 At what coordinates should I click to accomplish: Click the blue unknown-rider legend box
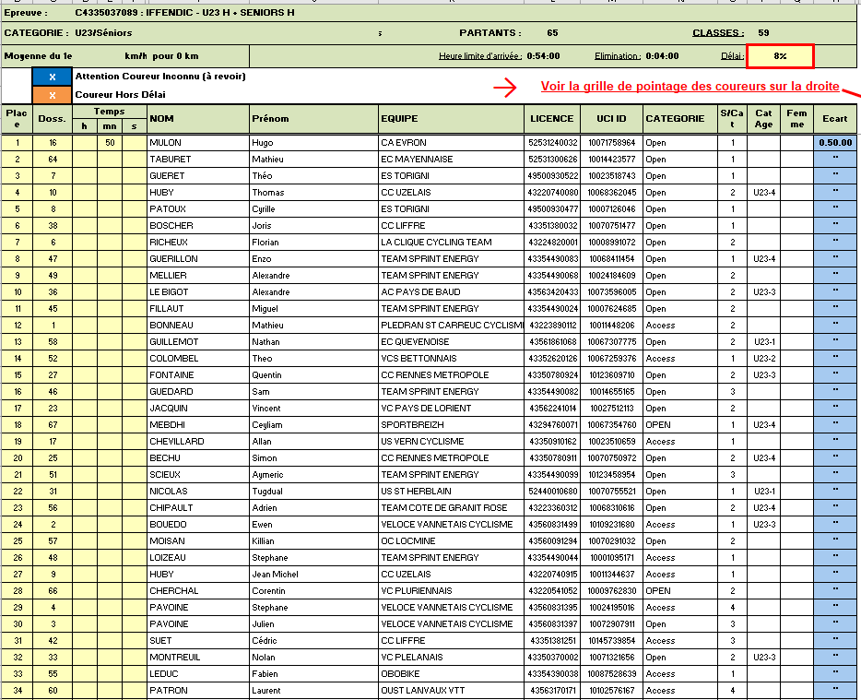click(53, 77)
